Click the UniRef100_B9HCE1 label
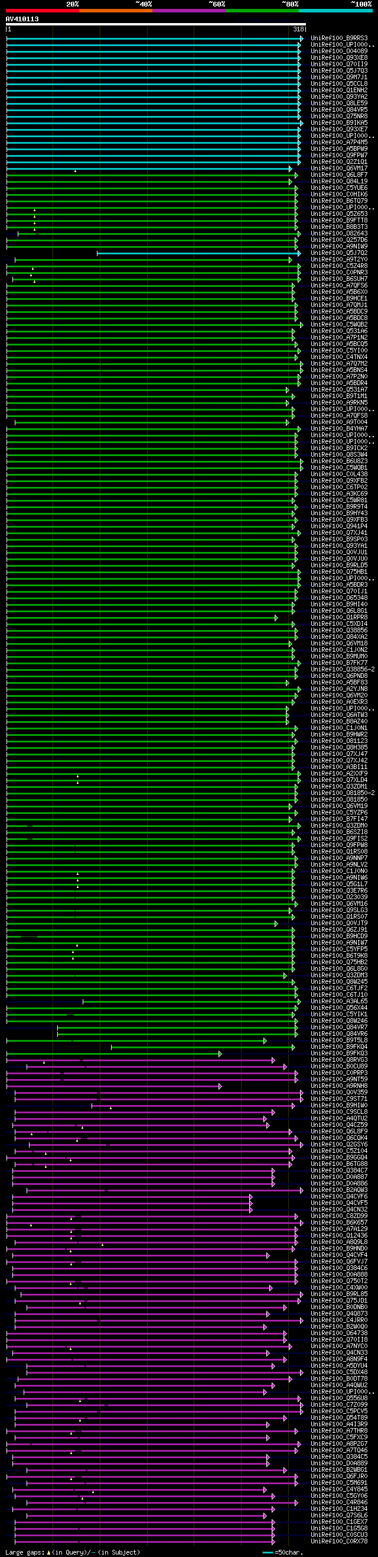378x1557 pixels. (x=339, y=299)
